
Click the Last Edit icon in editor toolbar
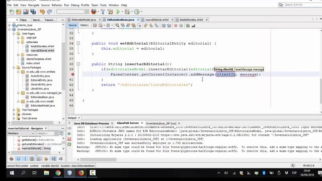point(95,26)
